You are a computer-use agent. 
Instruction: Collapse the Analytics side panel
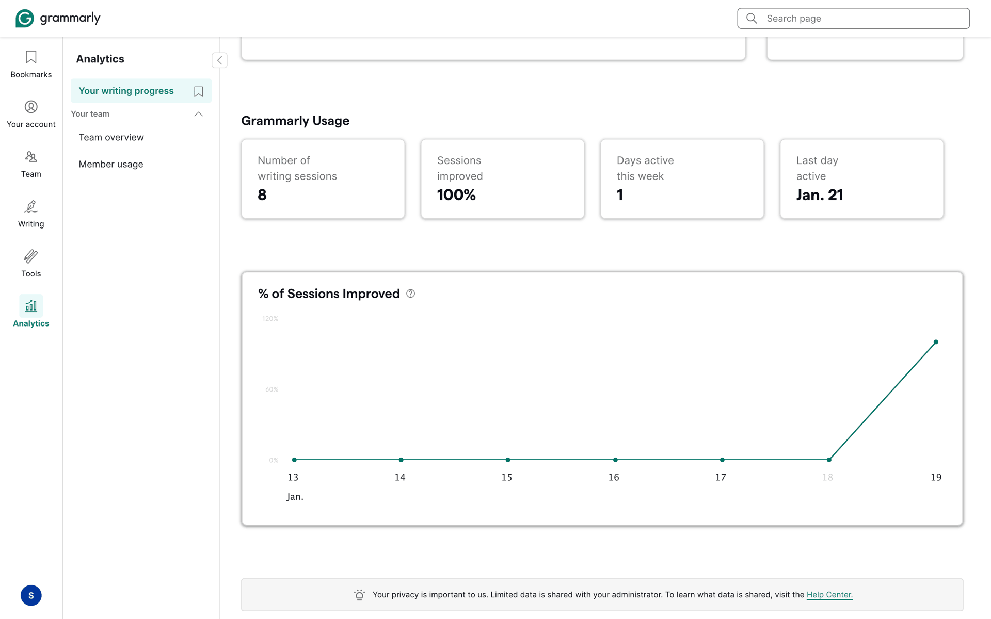click(219, 60)
